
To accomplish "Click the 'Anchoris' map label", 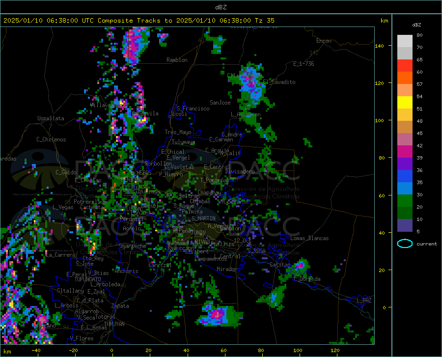I will click(126, 271).
